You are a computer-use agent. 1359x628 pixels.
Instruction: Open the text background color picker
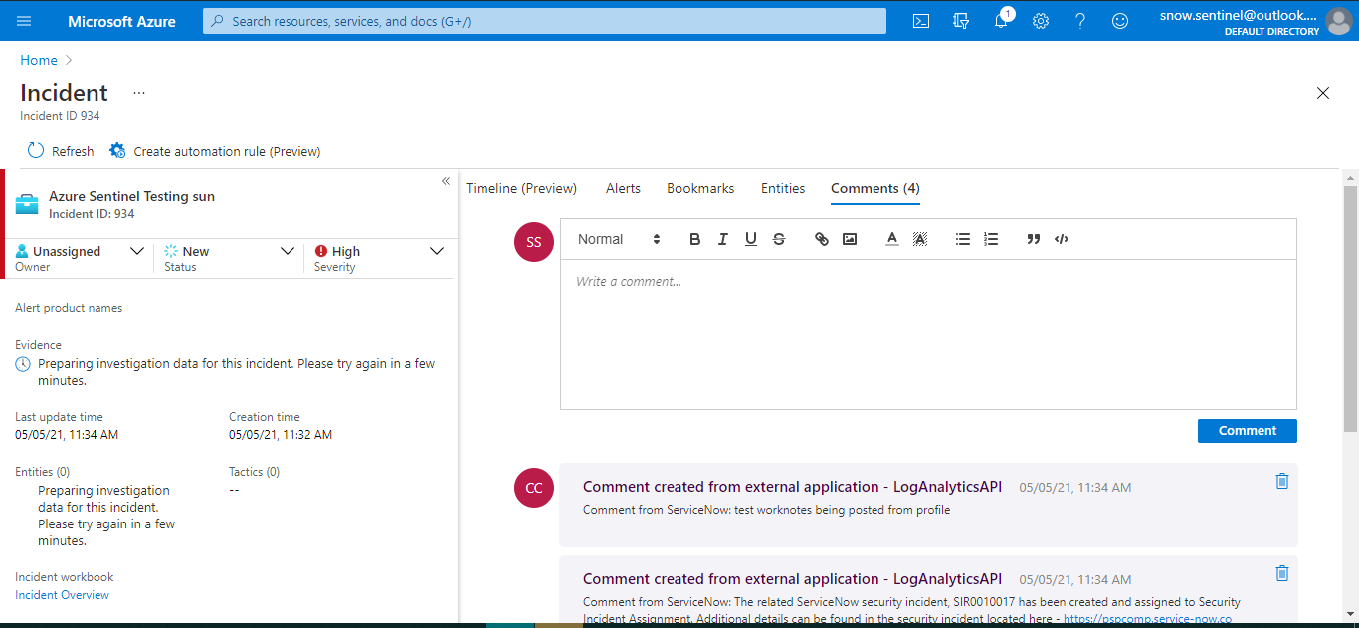click(920, 239)
